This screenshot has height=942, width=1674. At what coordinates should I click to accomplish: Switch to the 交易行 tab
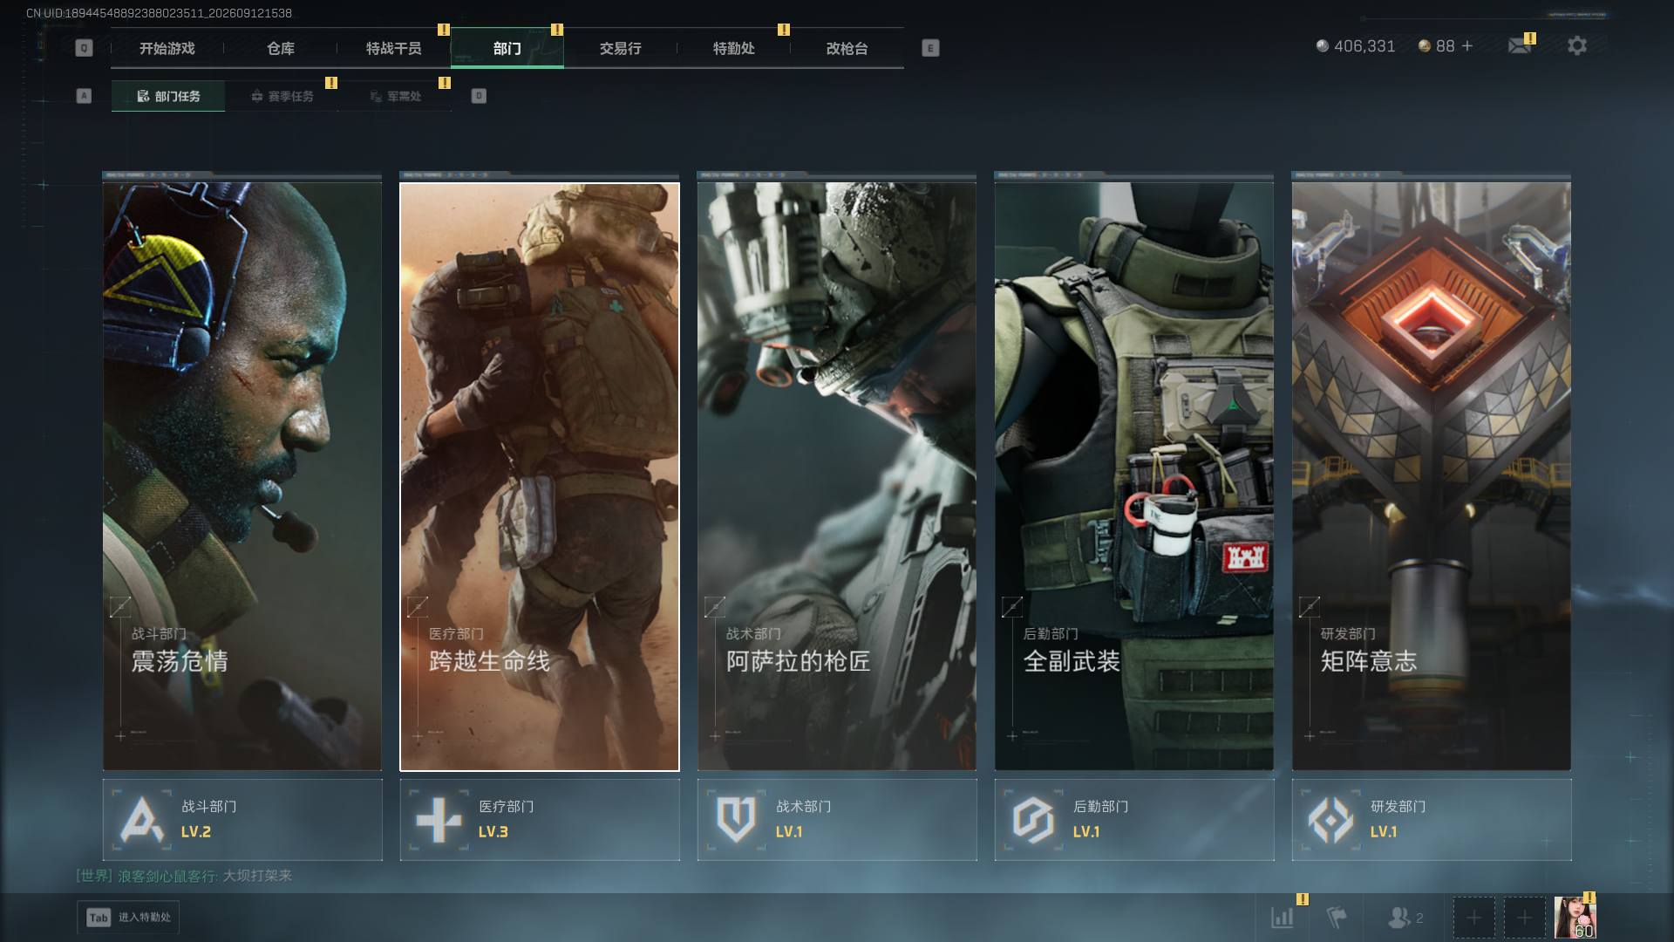(621, 48)
